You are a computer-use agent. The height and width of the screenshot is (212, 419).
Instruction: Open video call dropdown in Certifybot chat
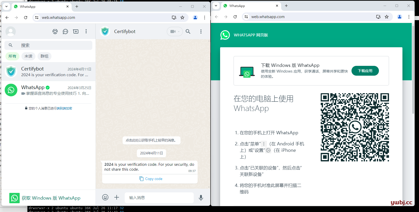point(175,32)
